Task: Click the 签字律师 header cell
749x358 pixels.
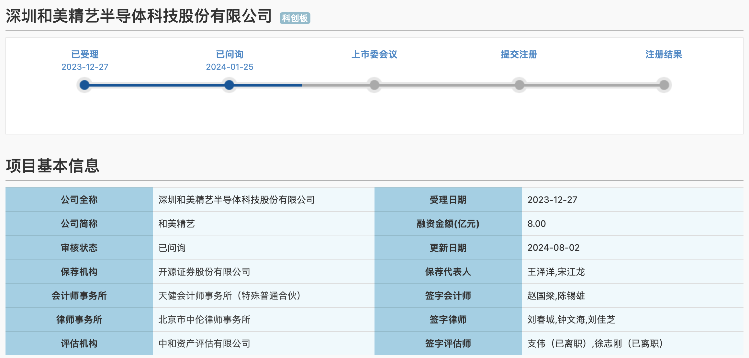Action: 448,320
